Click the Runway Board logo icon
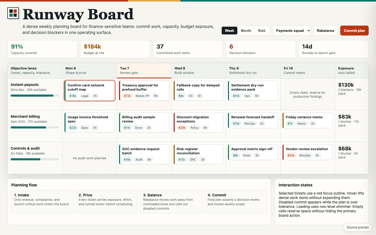Screen dimensions: 376x235 click(13, 13)
